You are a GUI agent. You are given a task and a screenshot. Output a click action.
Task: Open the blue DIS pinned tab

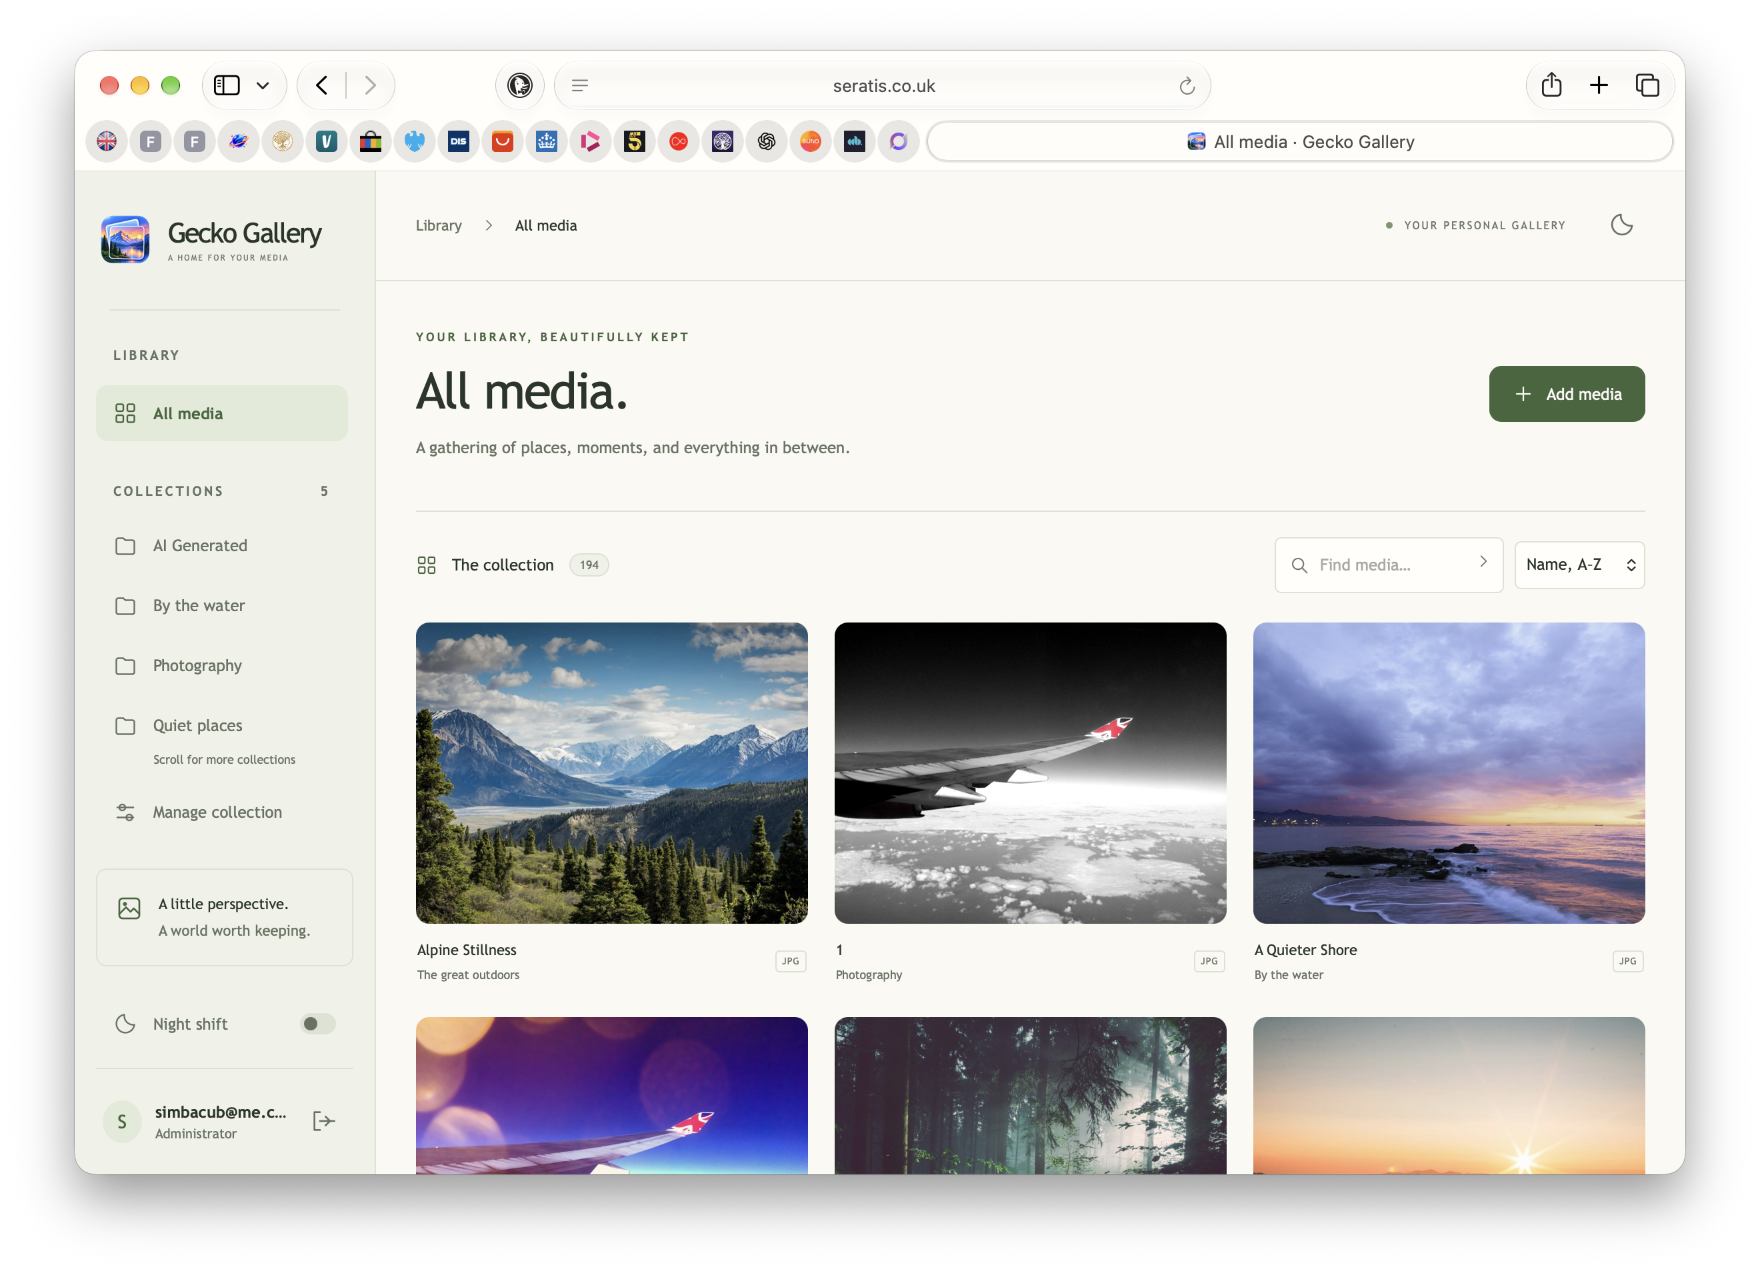(459, 141)
